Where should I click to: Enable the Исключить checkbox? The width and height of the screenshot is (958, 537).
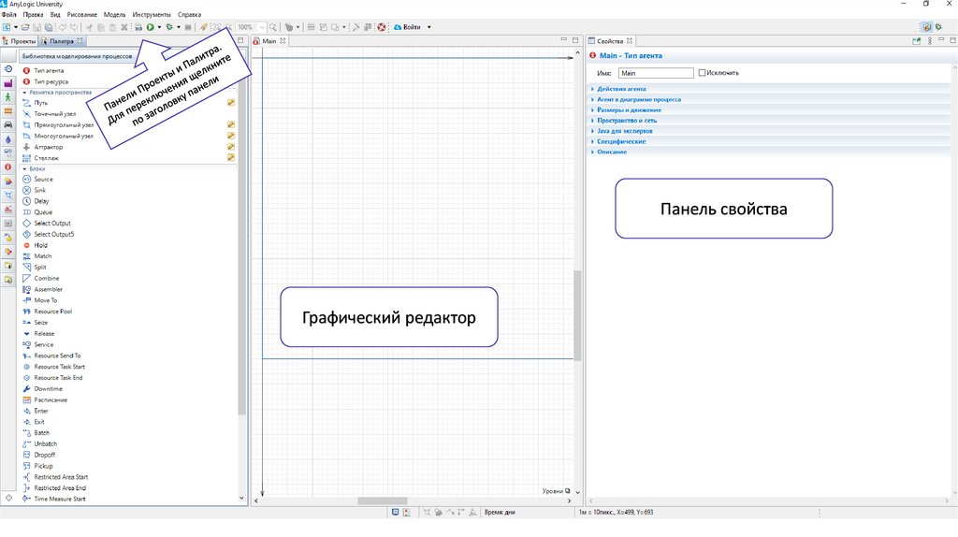703,73
